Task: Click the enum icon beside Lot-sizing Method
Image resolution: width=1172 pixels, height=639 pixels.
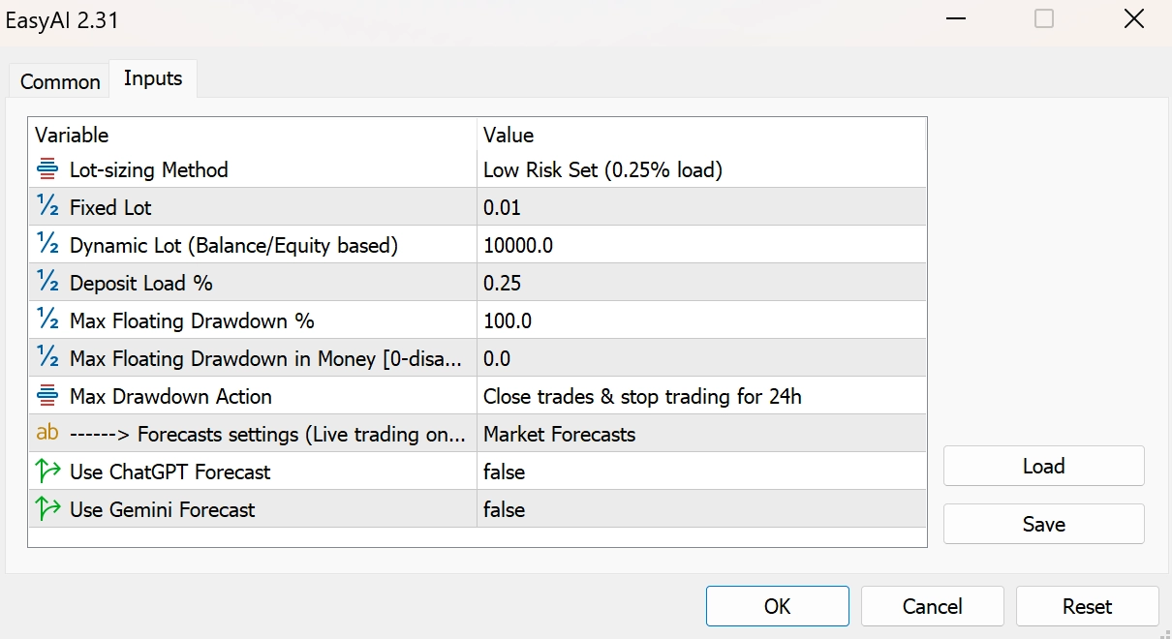Action: point(47,170)
